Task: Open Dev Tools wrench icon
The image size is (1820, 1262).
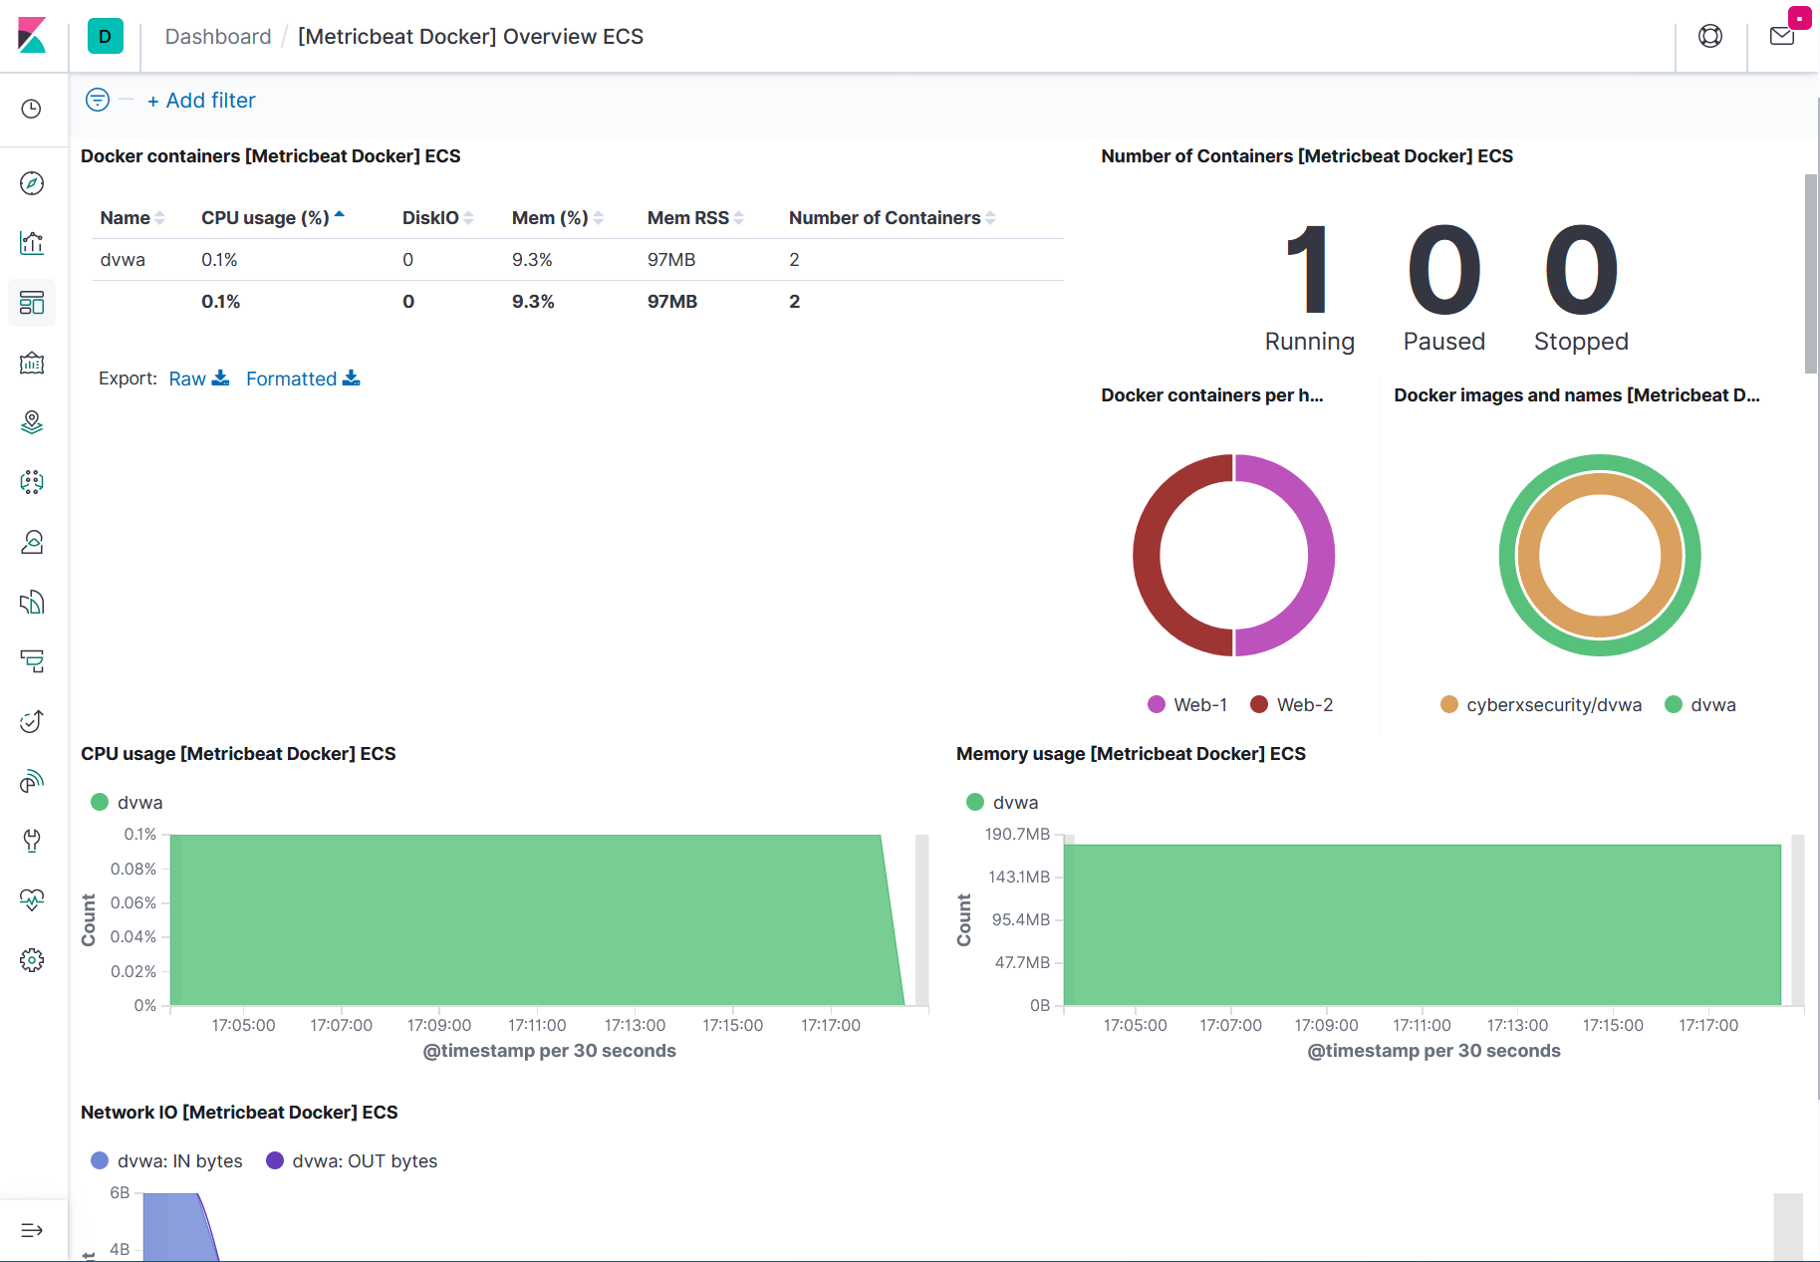Action: [32, 840]
